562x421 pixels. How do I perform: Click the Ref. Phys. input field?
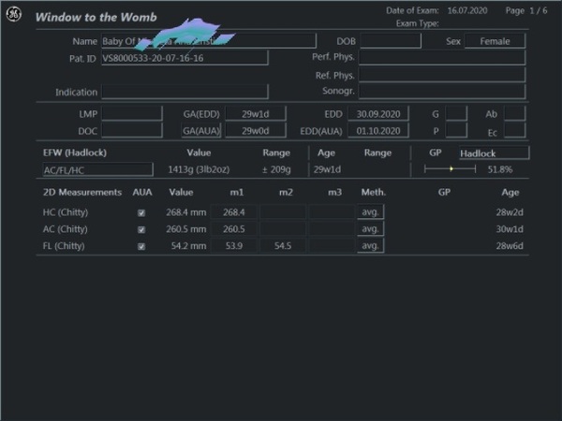click(x=442, y=75)
